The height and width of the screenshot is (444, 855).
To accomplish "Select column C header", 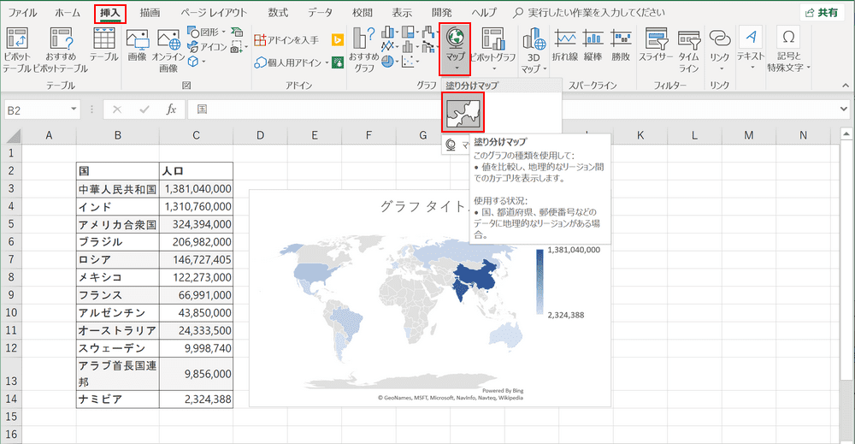I will 197,135.
